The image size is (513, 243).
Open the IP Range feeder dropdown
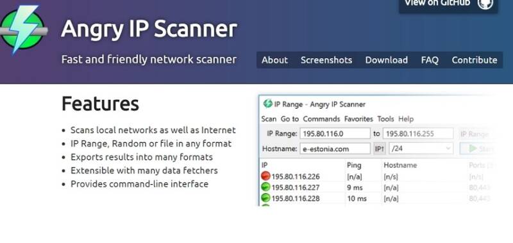pyautogui.click(x=475, y=134)
